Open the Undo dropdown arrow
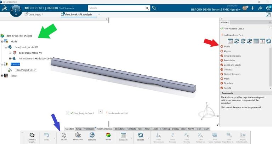The image size is (272, 144). (55, 138)
